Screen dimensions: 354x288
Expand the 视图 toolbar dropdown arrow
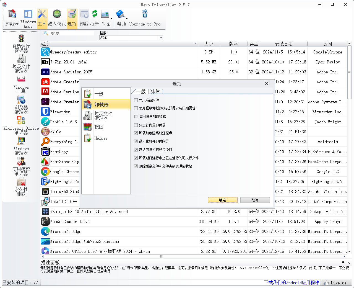click(112, 19)
